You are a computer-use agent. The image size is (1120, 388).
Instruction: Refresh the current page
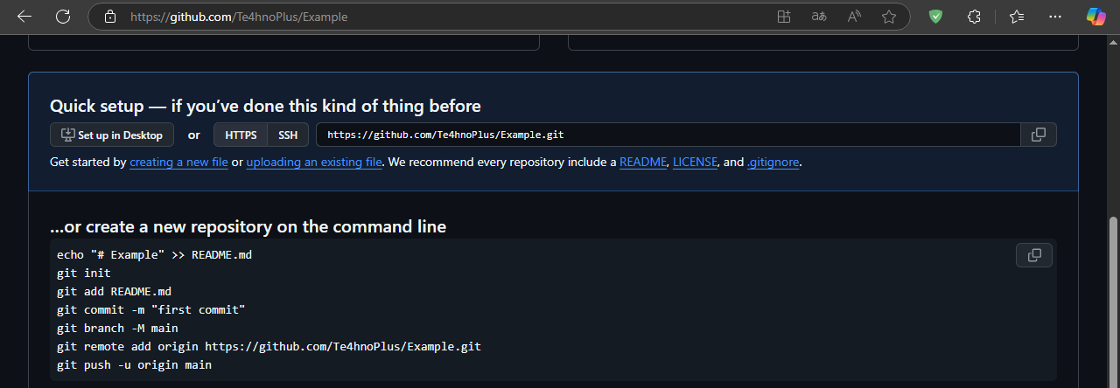tap(63, 17)
